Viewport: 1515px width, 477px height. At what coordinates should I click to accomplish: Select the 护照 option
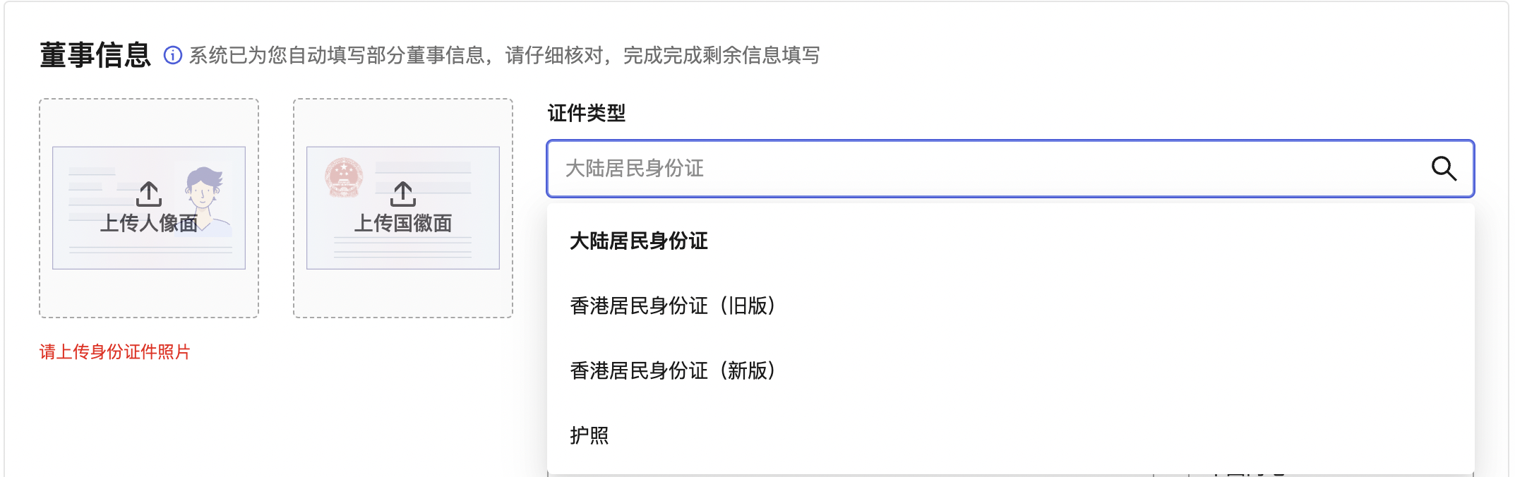tap(590, 436)
